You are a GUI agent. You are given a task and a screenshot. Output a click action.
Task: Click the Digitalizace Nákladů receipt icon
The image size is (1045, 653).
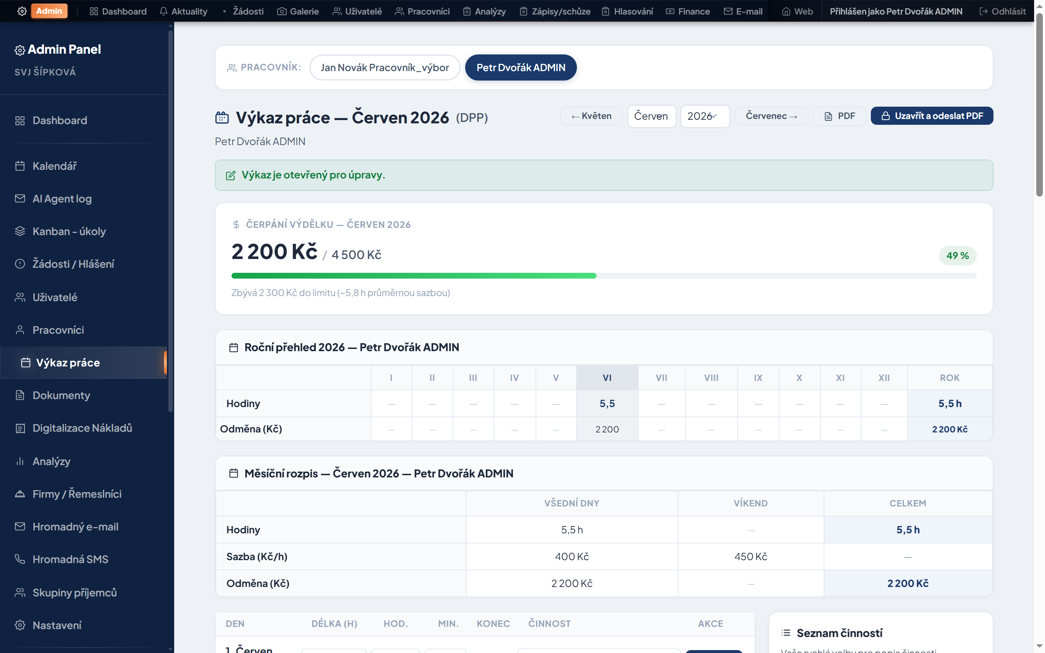(x=20, y=428)
